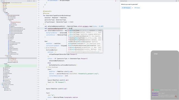Click the collapse all icon in Project panel header
This screenshot has height=100, width=179.
(x=32, y=1)
